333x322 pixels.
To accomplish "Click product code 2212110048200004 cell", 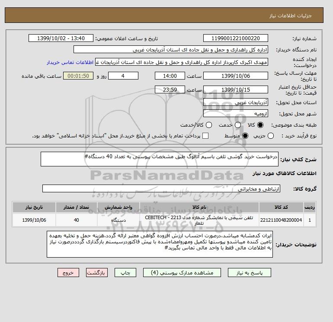I will [x=281, y=220].
